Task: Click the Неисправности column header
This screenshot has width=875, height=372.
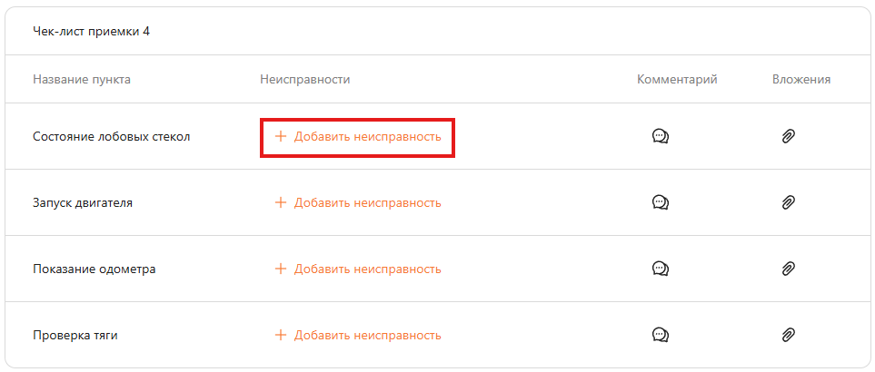Action: coord(304,79)
